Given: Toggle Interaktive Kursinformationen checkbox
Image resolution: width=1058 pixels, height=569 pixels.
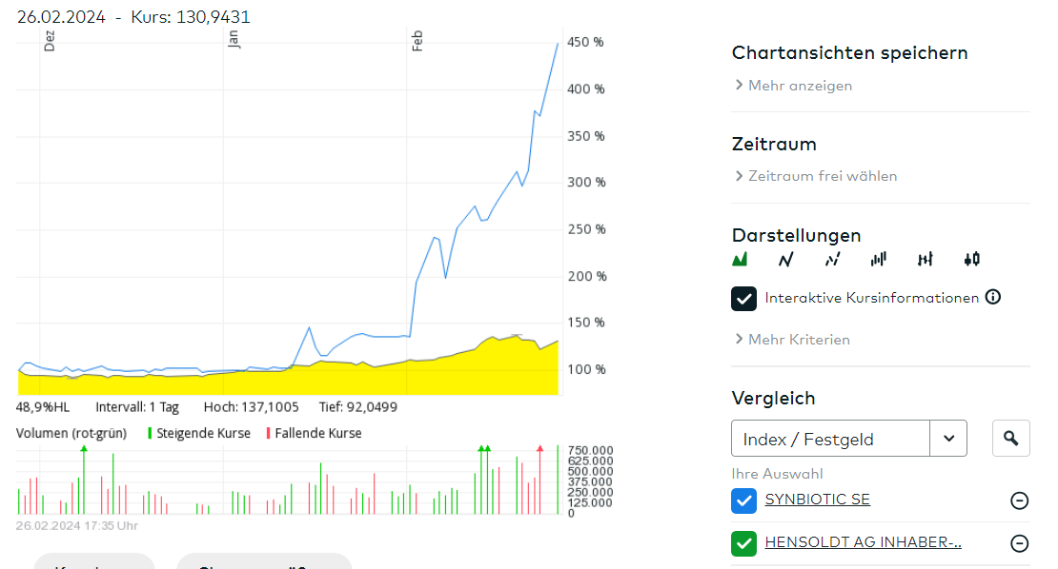Looking at the screenshot, I should (744, 298).
